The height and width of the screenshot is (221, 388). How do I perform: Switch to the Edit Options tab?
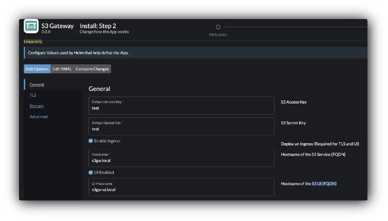[x=37, y=69]
